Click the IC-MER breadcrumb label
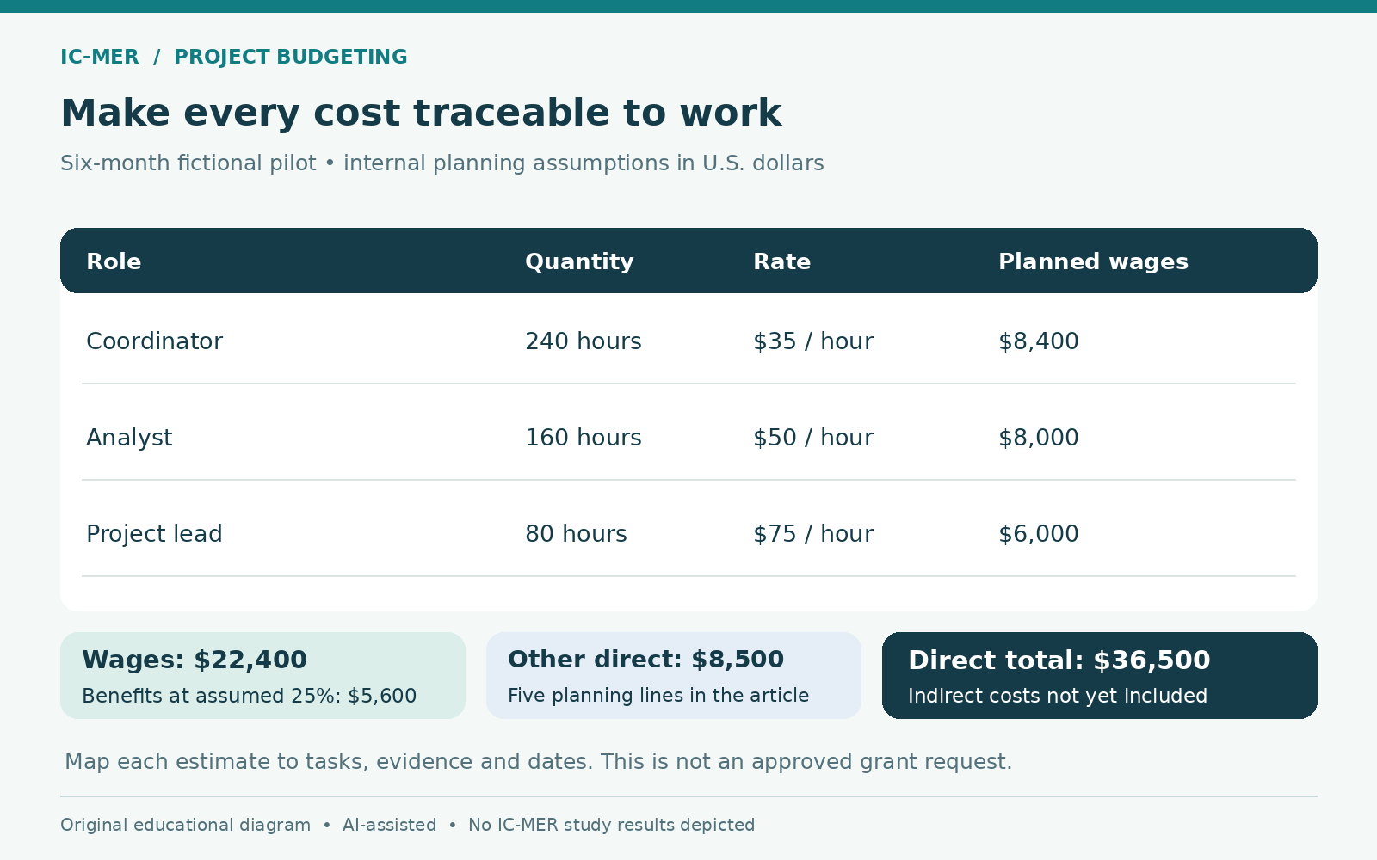Screen dimensions: 1377x860 point(99,57)
